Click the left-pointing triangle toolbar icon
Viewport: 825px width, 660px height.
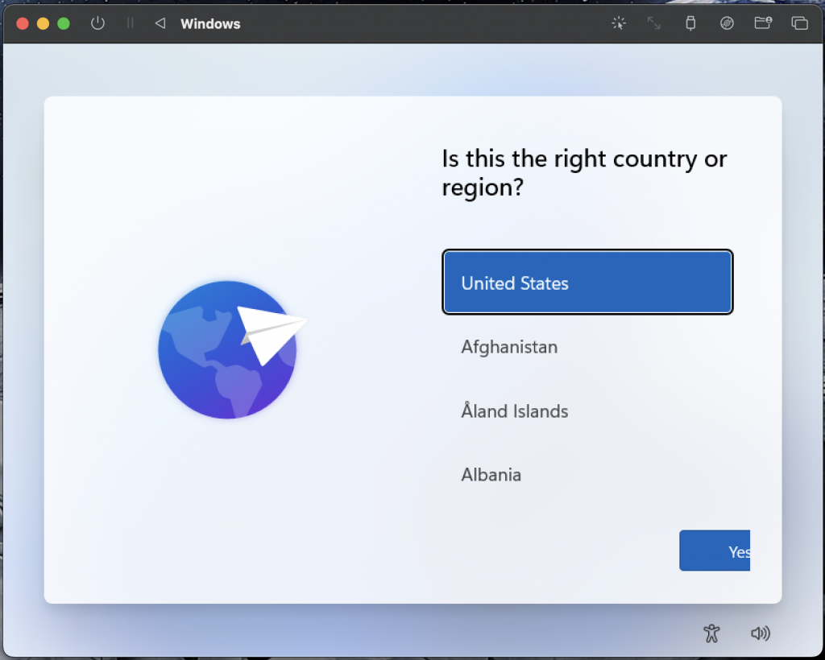160,23
